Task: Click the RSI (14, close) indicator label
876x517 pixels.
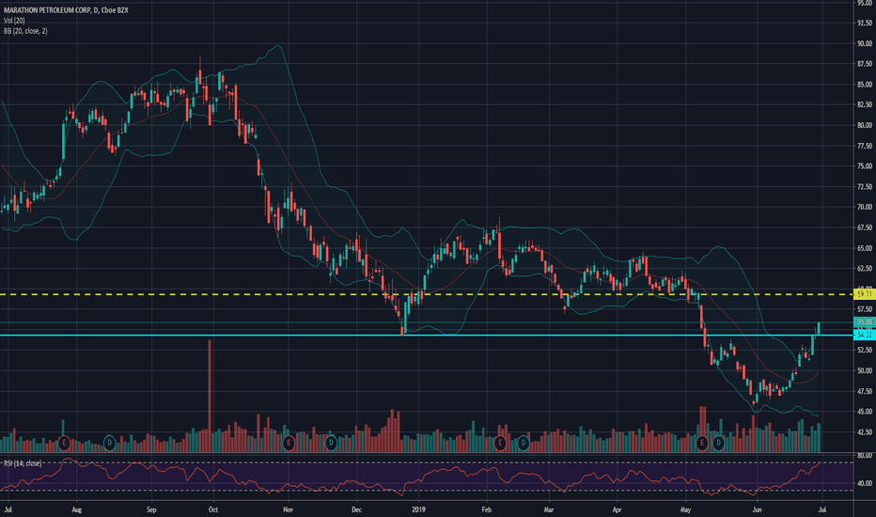Action: click(x=23, y=463)
